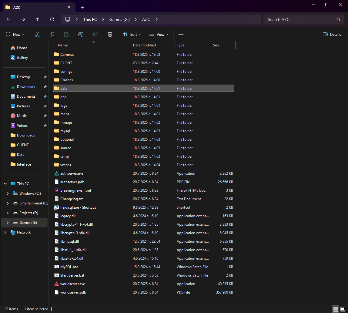Unpin Documents from Quick access
This screenshot has width=348, height=313.
(45, 96)
